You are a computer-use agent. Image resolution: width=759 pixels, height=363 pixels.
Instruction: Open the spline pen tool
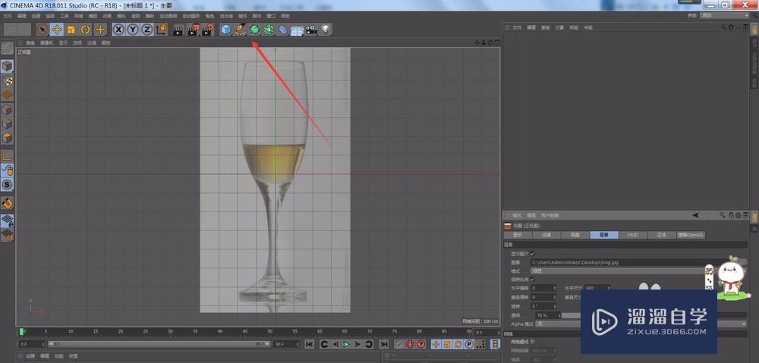coord(240,30)
